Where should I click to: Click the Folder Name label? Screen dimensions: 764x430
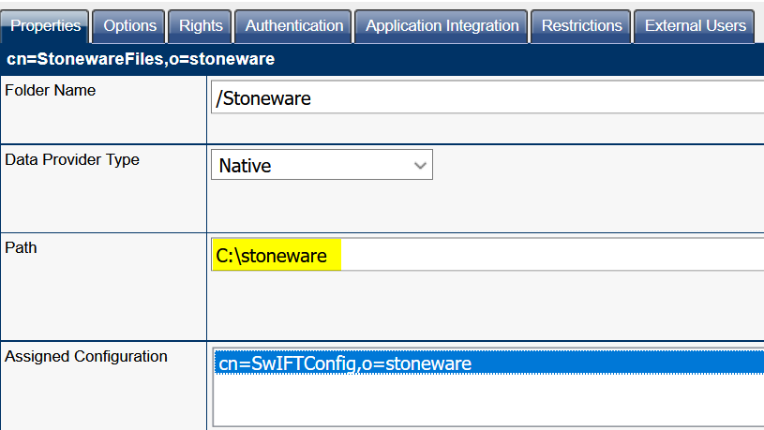51,91
